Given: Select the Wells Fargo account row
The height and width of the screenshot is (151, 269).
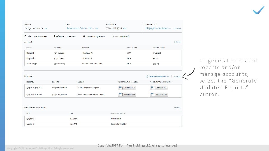Looking at the screenshot, I should (103, 63).
